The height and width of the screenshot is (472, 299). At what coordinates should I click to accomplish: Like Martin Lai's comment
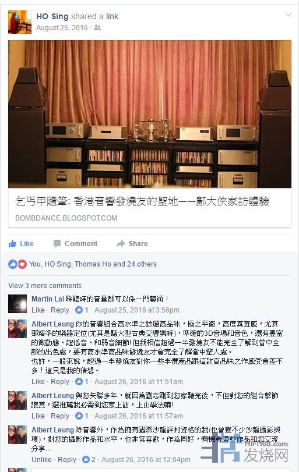[x=38, y=310]
